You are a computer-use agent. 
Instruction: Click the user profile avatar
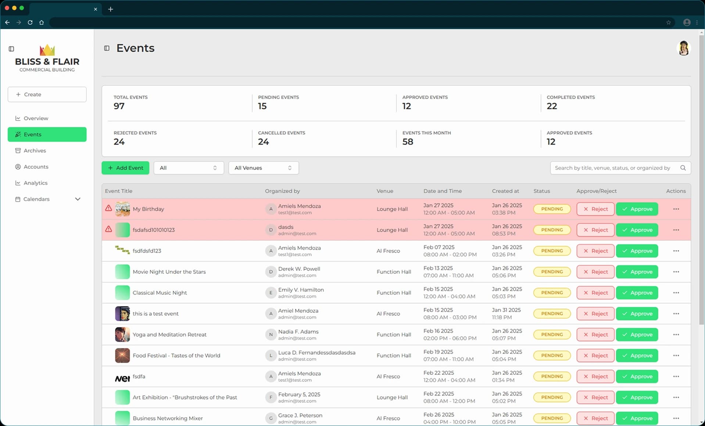683,48
